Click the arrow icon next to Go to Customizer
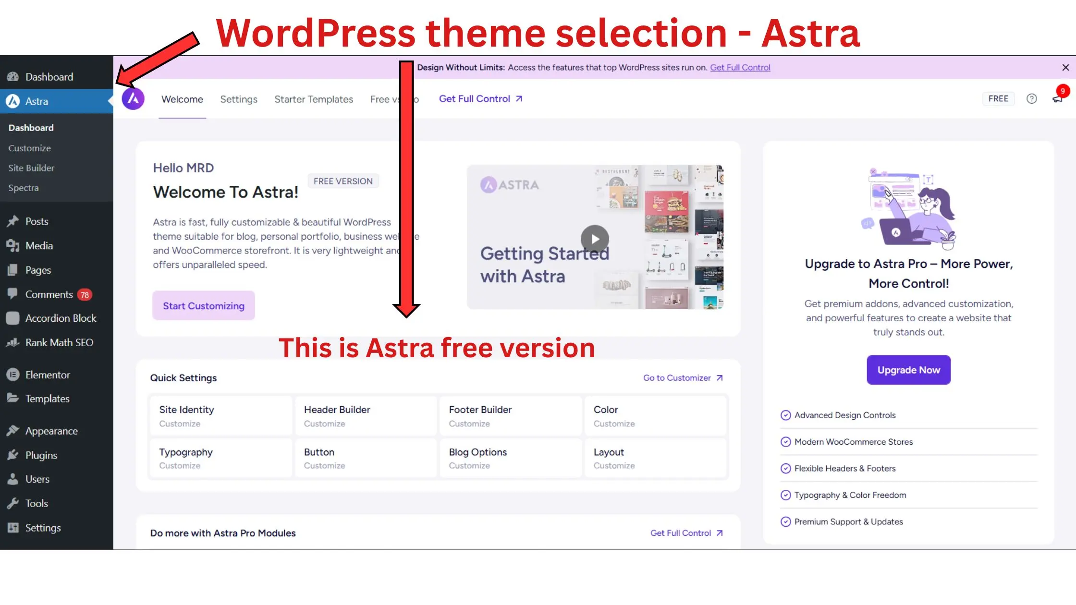1076x605 pixels. click(x=720, y=378)
